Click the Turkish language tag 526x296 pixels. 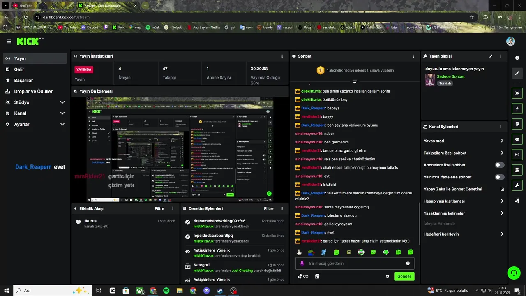coord(445,83)
